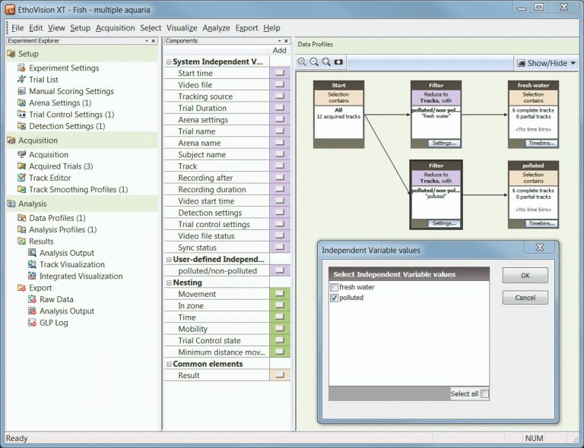Uncheck the polluted checkbox
The image size is (584, 448).
(334, 298)
